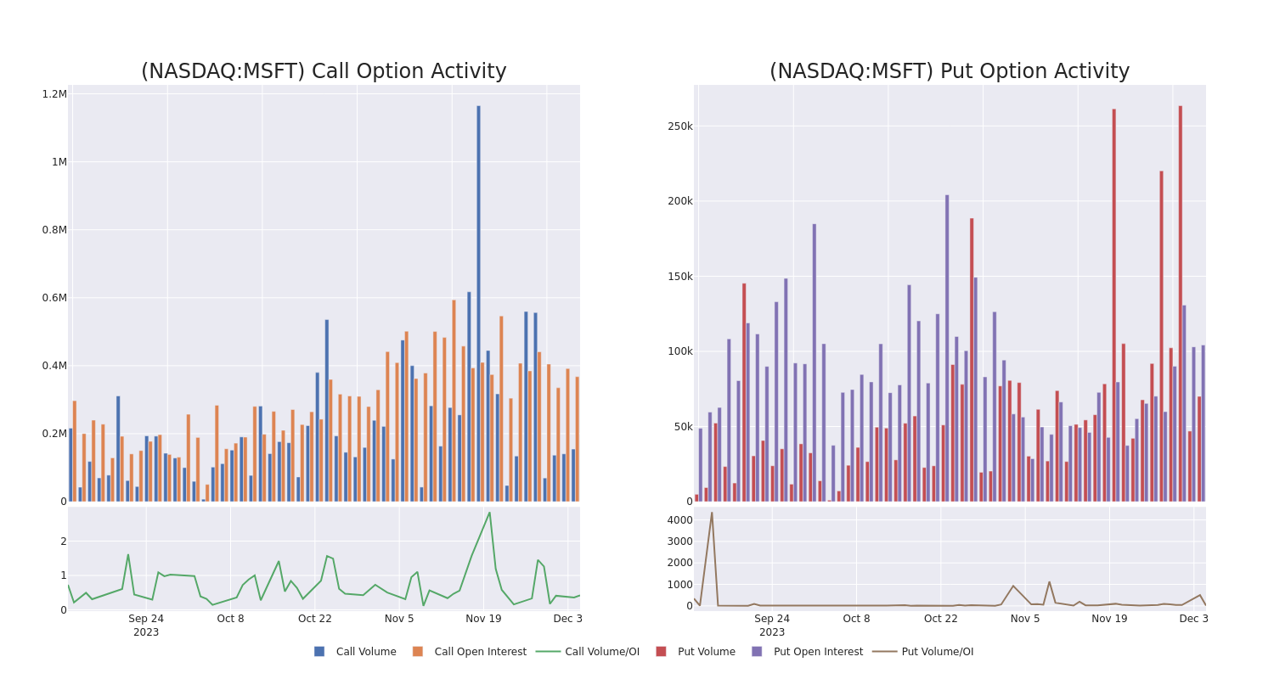Viewport: 1274px width, 679px height.
Task: Click the 1.2M axis label on call chart
Action: click(54, 94)
